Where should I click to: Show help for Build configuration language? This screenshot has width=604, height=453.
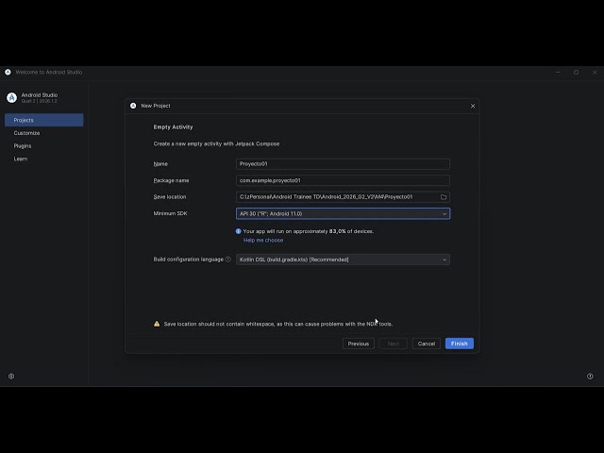[228, 260]
